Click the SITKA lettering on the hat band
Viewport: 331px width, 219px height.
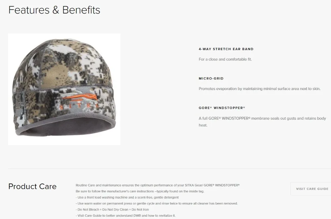point(79,106)
